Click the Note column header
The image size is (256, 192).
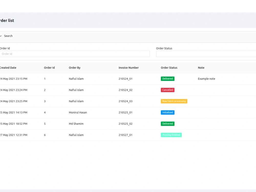click(x=201, y=68)
